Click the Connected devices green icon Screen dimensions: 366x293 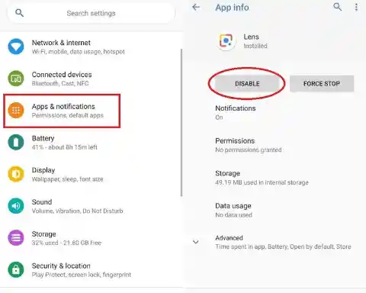(16, 79)
